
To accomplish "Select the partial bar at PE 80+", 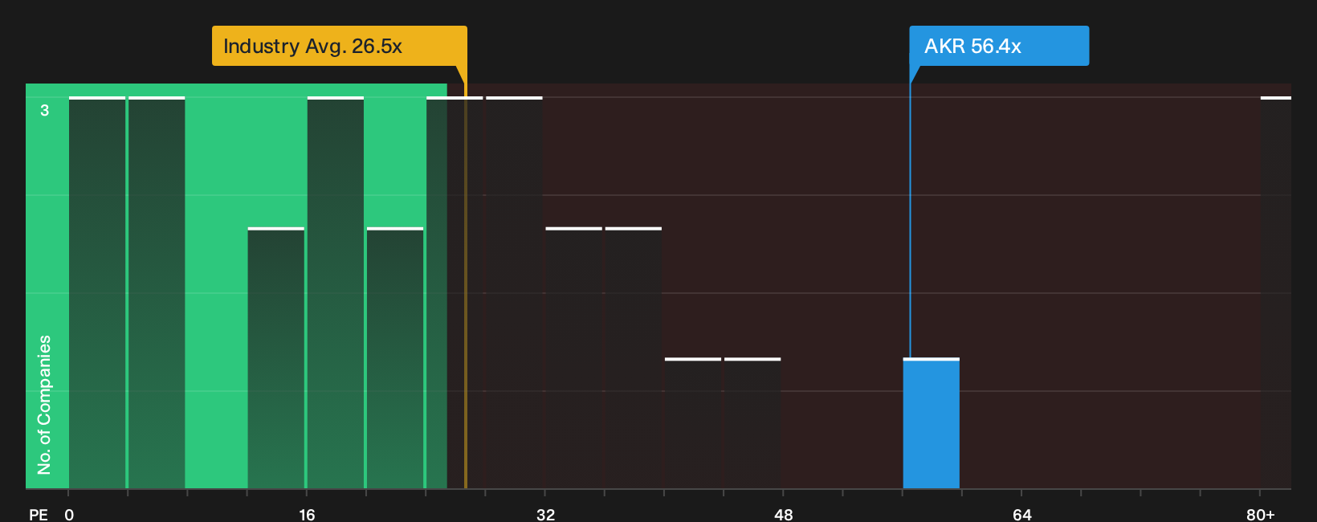I will pos(1276,292).
